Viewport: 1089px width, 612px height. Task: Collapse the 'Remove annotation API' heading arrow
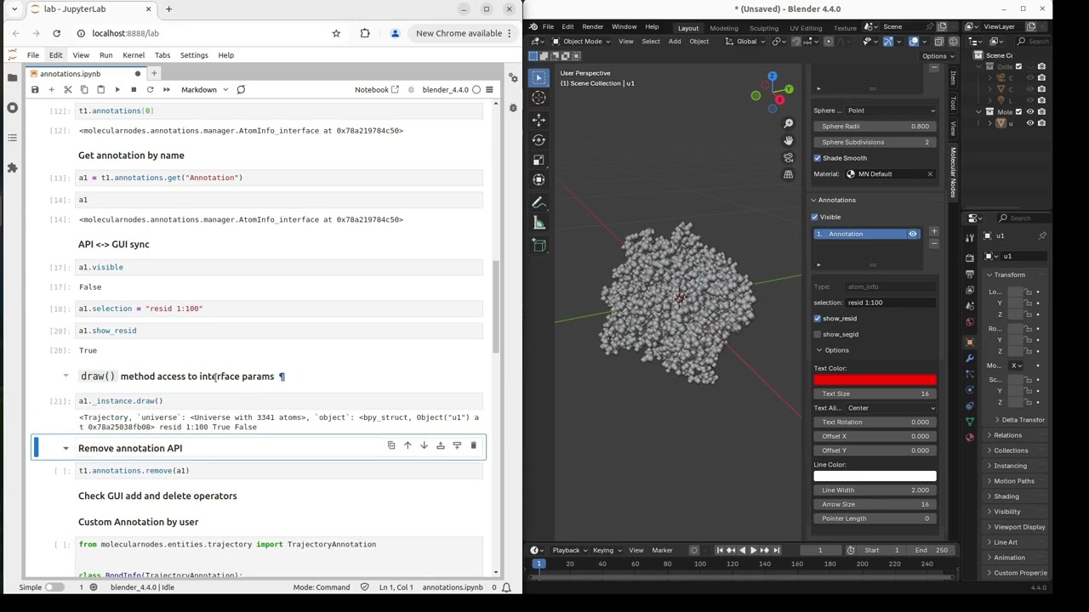click(x=66, y=448)
